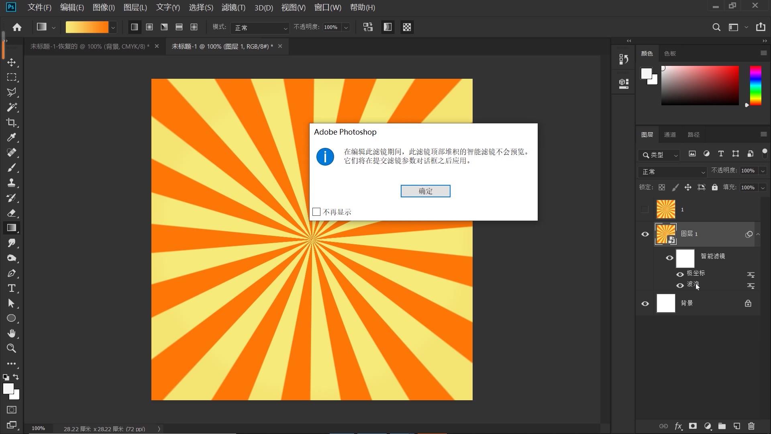Image resolution: width=771 pixels, height=434 pixels.
Task: Select the Crop tool
Action: point(12,123)
